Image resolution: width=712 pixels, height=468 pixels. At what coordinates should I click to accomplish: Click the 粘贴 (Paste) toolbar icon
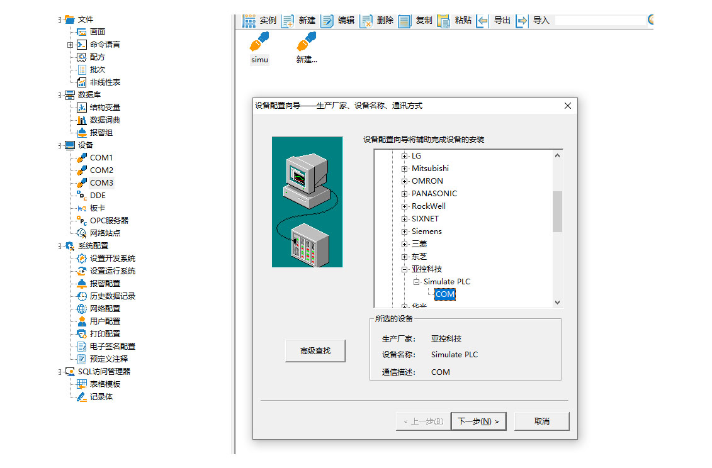pos(443,21)
